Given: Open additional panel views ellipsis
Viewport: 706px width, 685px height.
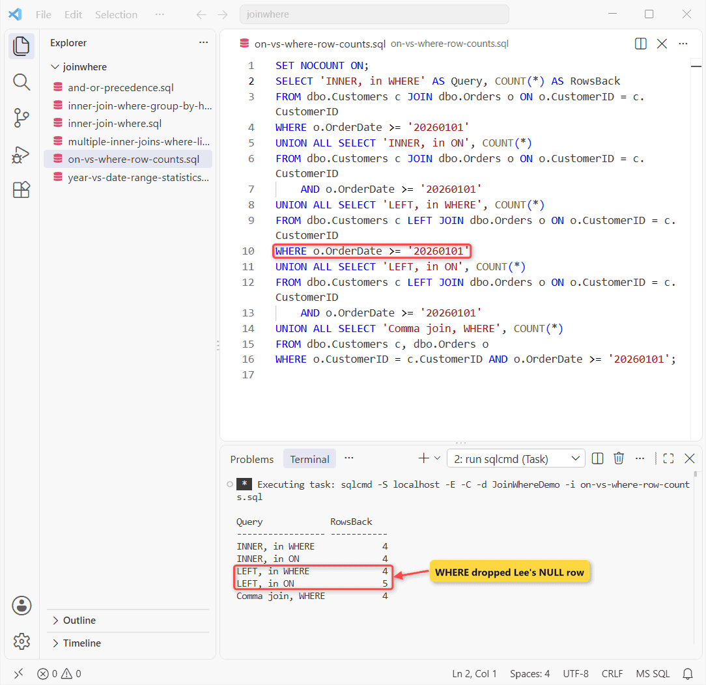Looking at the screenshot, I should tap(349, 458).
